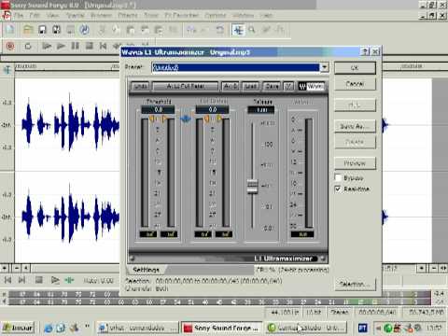The height and width of the screenshot is (336, 448).
Task: Click Stop in the transport toolbar
Action: (90, 46)
